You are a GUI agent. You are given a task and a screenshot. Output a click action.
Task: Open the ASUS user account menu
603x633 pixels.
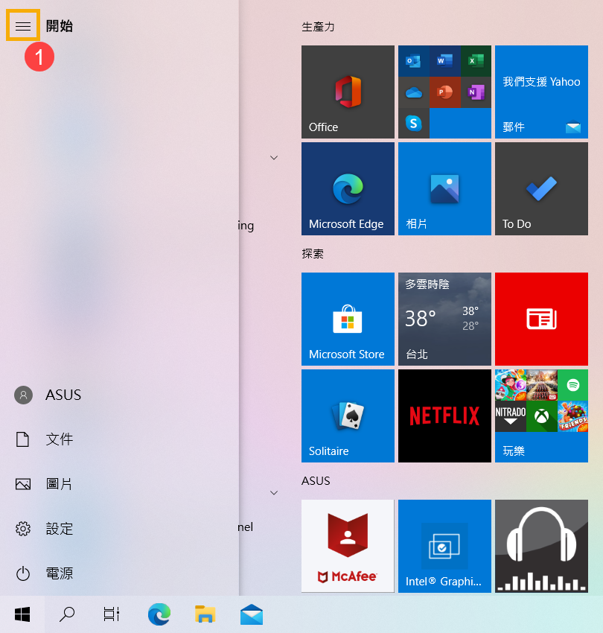48,395
